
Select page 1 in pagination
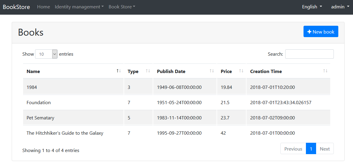[x=311, y=149]
